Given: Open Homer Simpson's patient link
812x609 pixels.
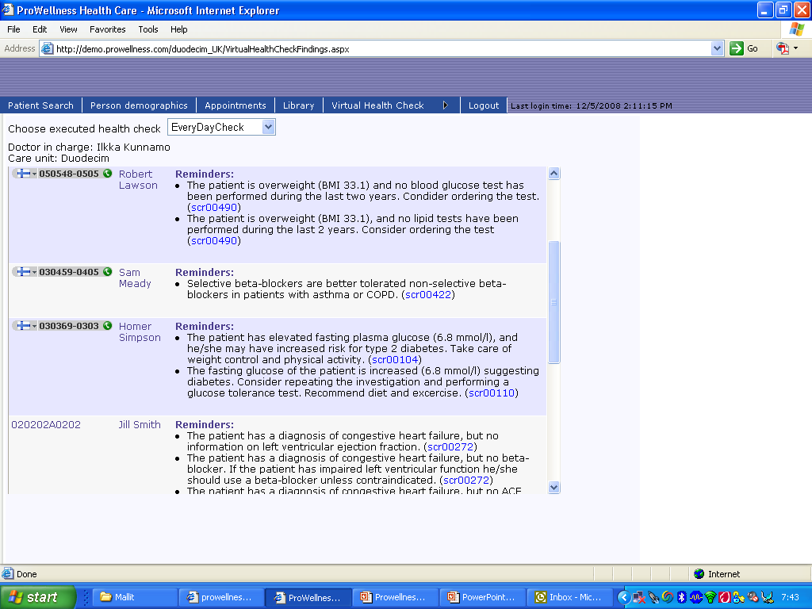Looking at the screenshot, I should click(x=140, y=332).
